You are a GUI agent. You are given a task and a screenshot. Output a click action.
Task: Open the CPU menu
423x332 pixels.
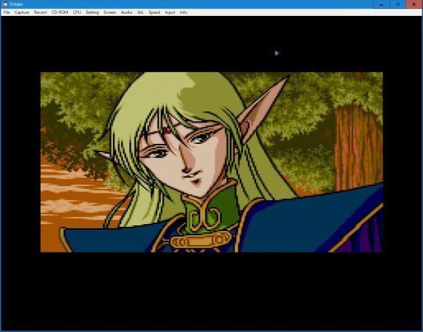pos(77,12)
